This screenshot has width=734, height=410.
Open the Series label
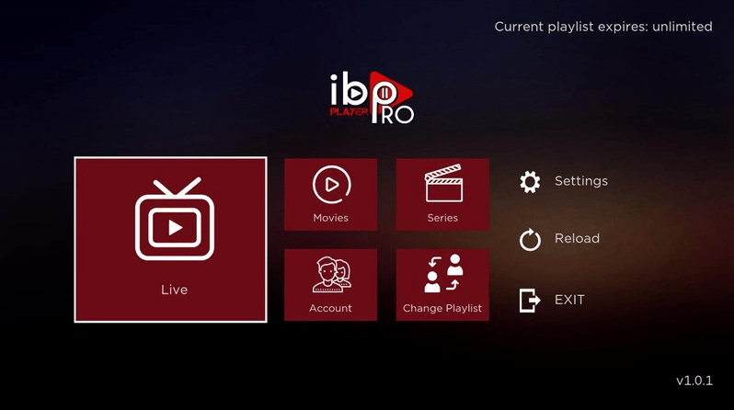click(x=442, y=218)
